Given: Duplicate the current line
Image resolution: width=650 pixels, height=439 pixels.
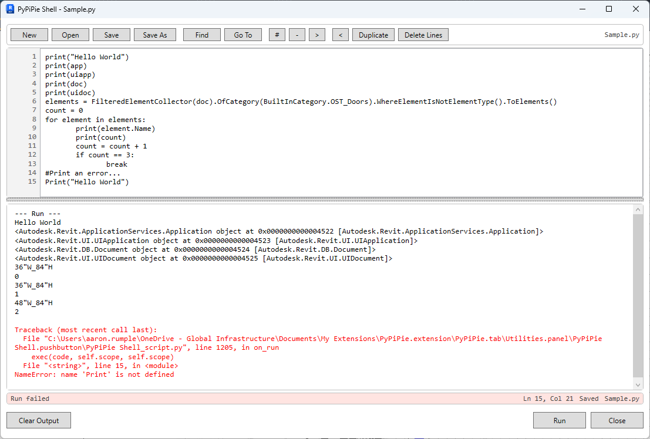Looking at the screenshot, I should [373, 35].
